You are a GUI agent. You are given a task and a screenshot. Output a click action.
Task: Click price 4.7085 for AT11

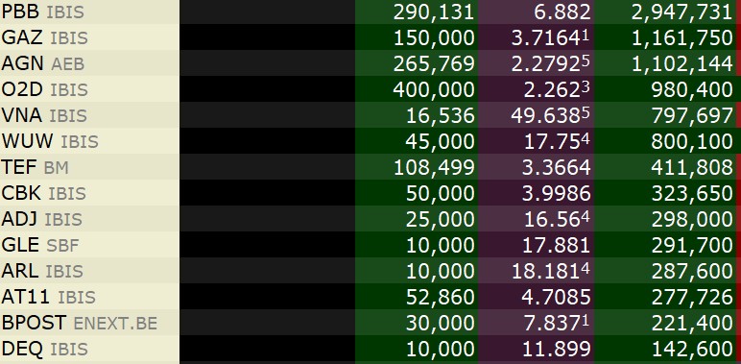[556, 298]
